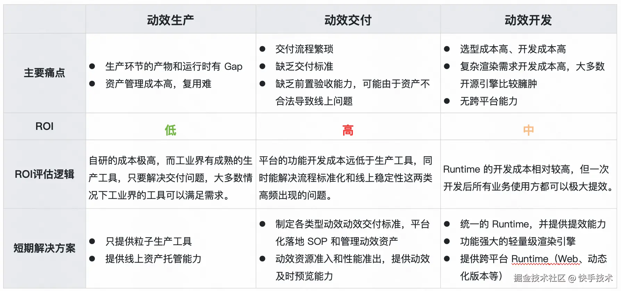Click the bullet 提供线上资产托管能力
Viewport: 621px width, 291px height.
point(153,258)
